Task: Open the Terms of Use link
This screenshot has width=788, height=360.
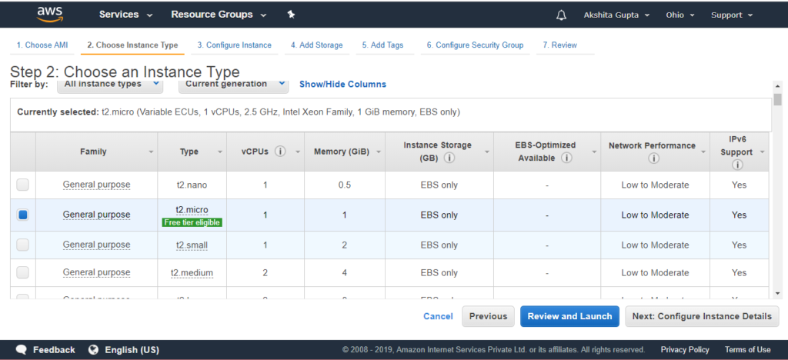Action: pos(747,349)
